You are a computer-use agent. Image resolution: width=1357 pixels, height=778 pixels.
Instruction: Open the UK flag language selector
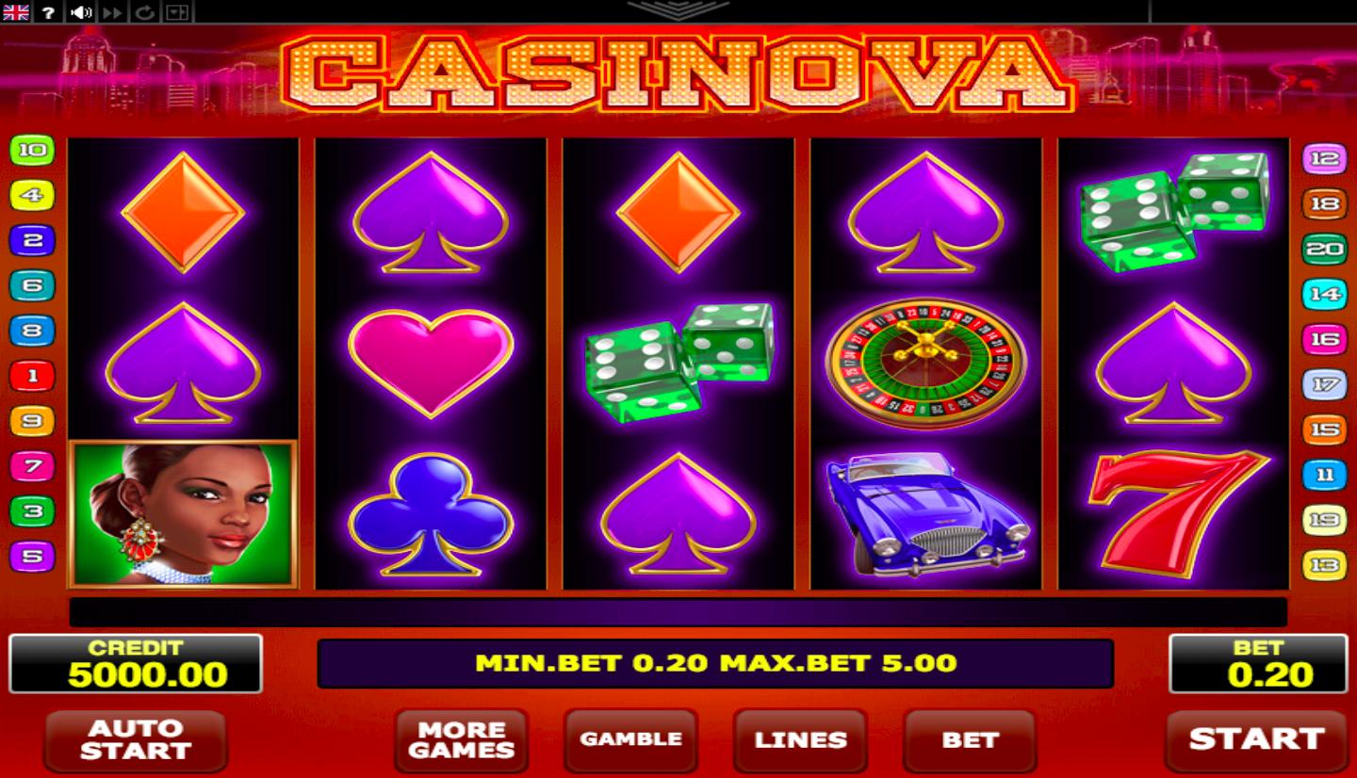pos(16,12)
